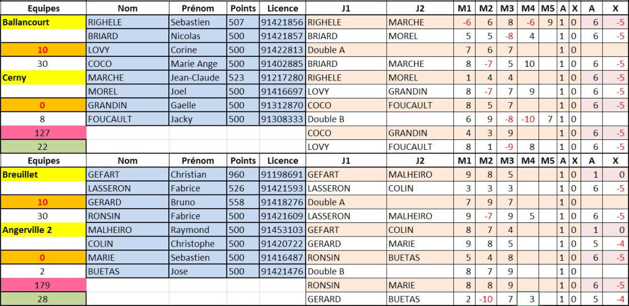
Task: Select the Breuillet team cell
Action: pyautogui.click(x=43, y=175)
